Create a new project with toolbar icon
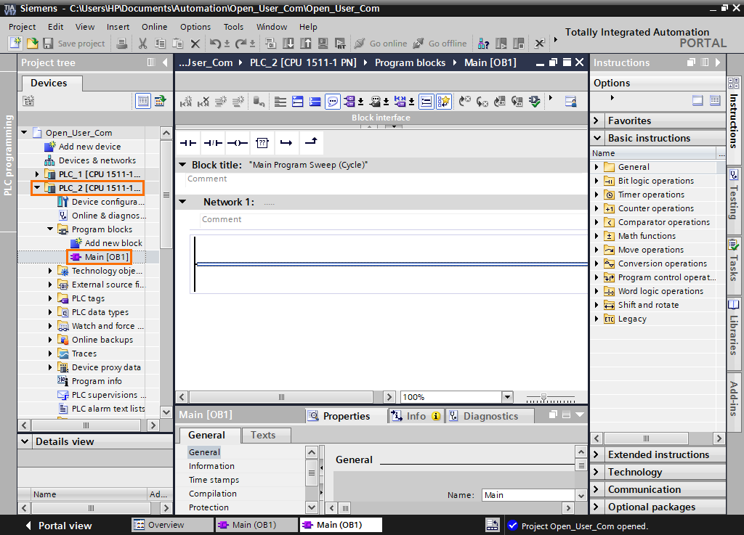744x535 pixels. [15, 43]
